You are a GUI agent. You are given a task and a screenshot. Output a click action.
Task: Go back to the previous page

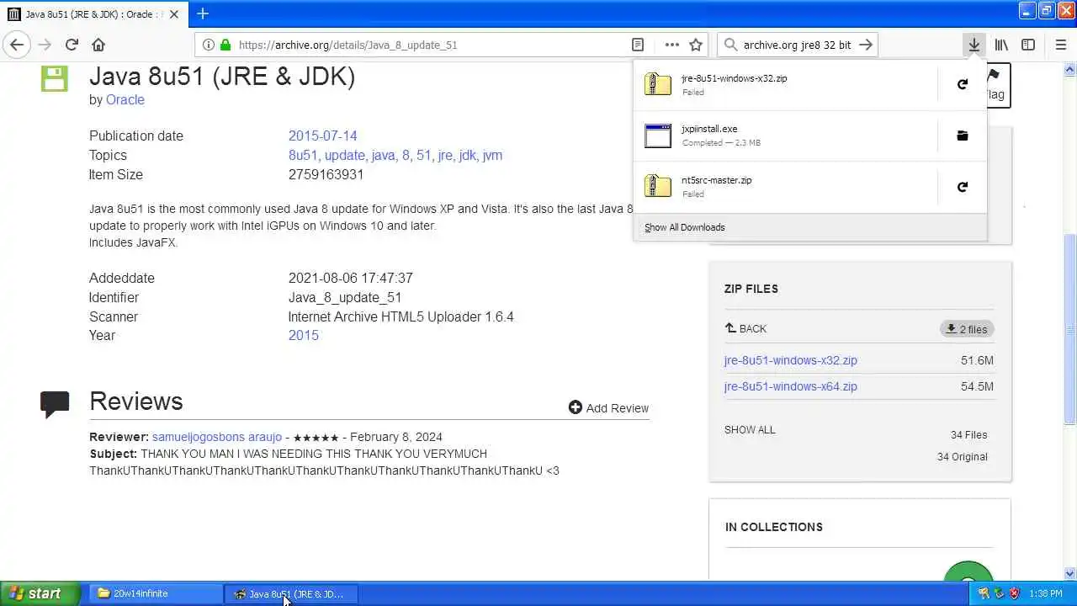pyautogui.click(x=17, y=45)
